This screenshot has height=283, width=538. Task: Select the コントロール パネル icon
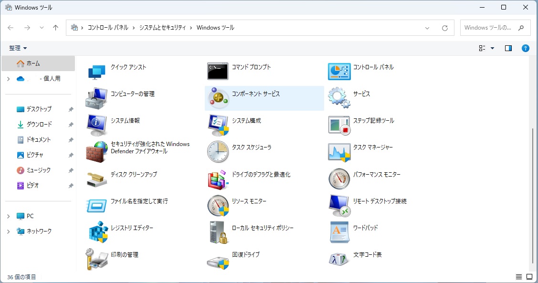339,72
